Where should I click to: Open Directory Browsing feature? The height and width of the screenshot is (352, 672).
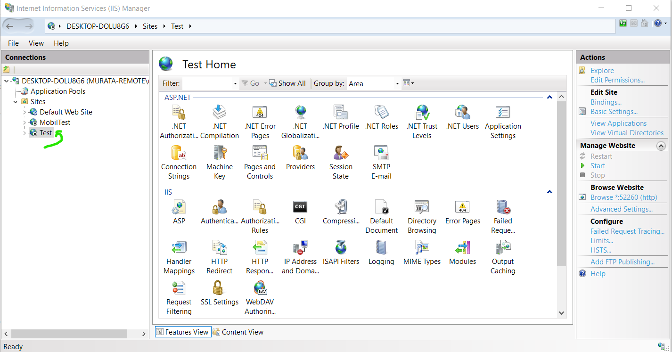click(422, 217)
